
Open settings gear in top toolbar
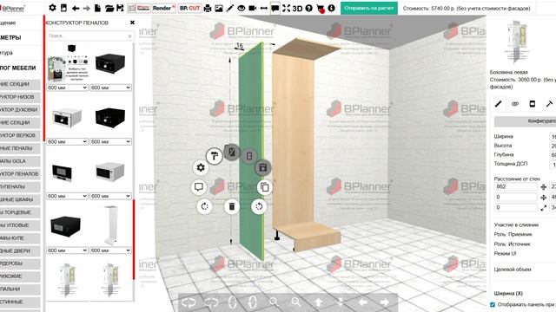point(52,8)
